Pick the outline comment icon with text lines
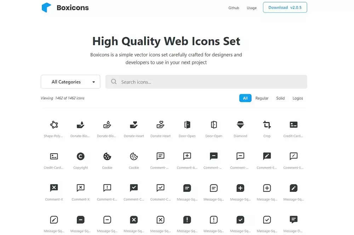Viewport: 354px width, 235px height. (160, 156)
